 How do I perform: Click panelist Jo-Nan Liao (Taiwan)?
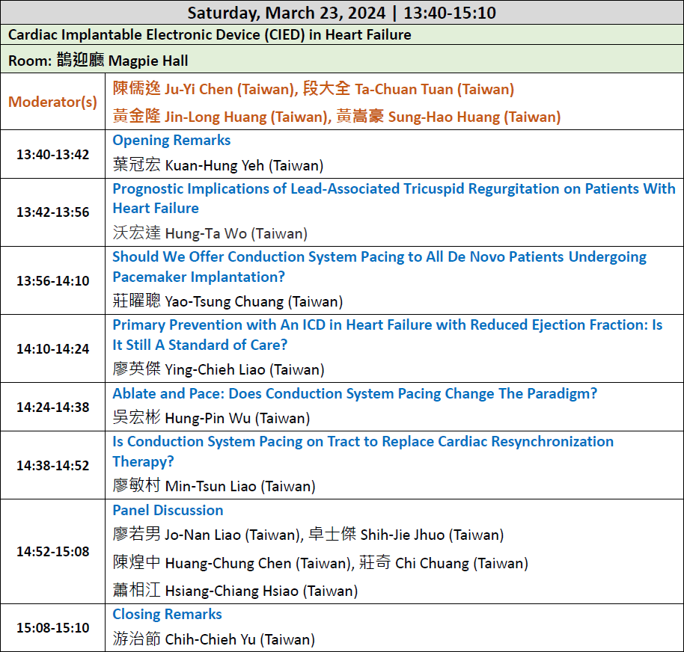click(207, 535)
